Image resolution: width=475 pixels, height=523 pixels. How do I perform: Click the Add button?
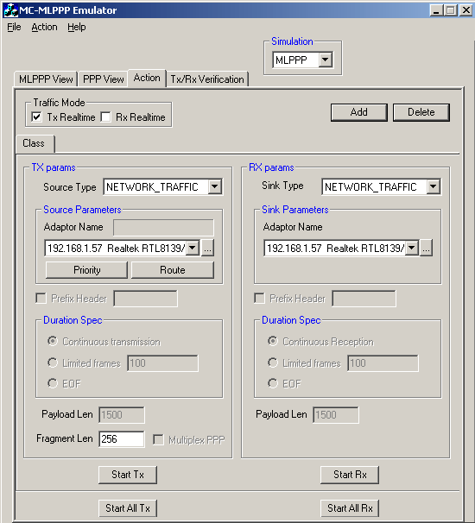pos(359,112)
